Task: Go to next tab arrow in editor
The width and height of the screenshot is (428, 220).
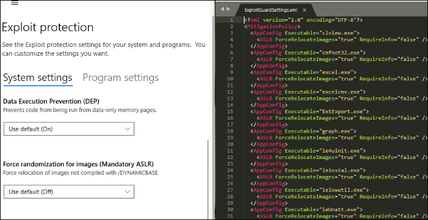Action: 228,9
